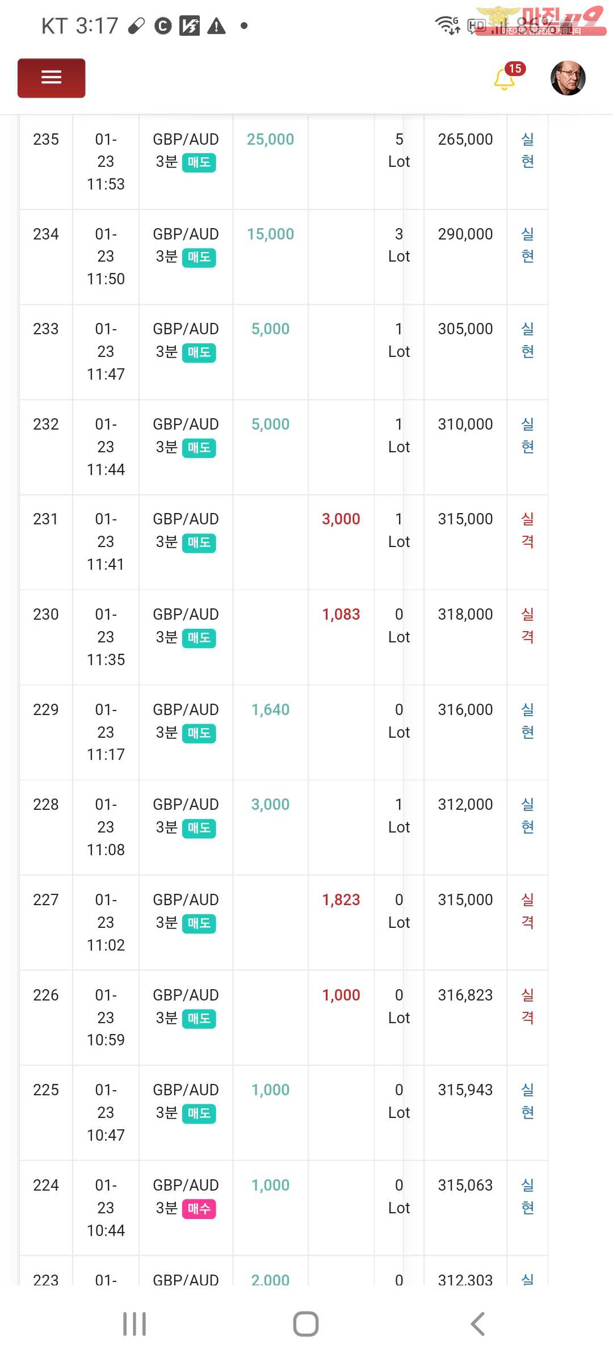Viewport: 613px width, 1362px height.
Task: Tap balance 316,823 in row 226
Action: 465,995
